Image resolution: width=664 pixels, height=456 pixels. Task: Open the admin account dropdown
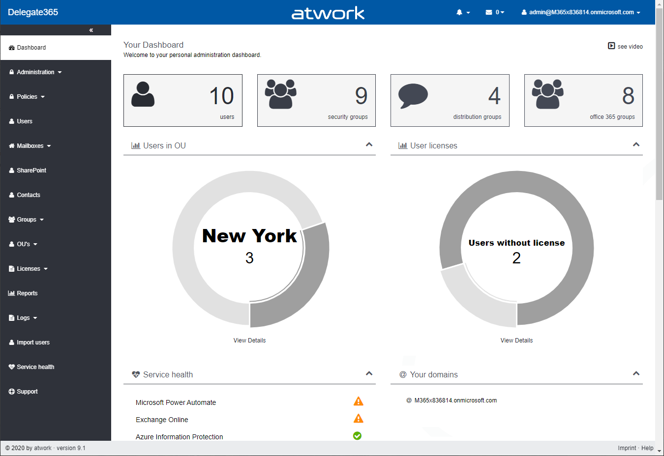[x=581, y=12]
